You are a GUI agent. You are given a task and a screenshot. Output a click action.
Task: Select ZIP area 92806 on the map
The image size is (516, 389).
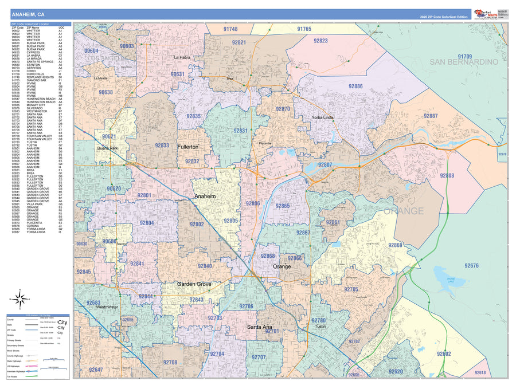tap(253, 203)
